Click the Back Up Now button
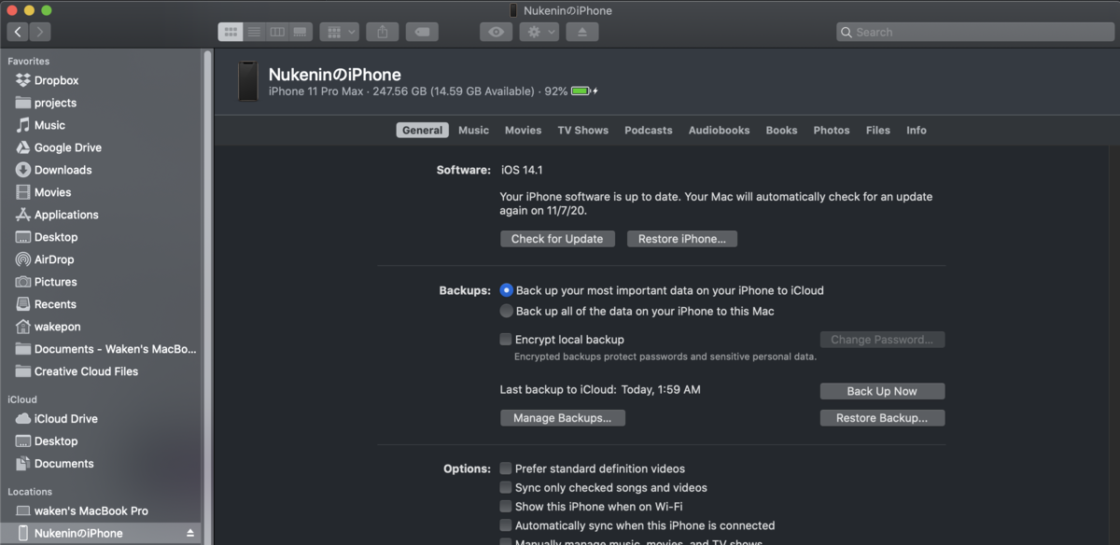This screenshot has height=545, width=1120. (882, 391)
